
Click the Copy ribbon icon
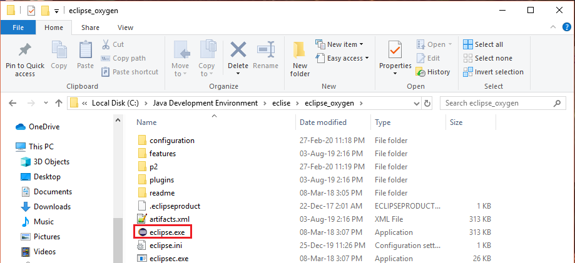(59, 50)
